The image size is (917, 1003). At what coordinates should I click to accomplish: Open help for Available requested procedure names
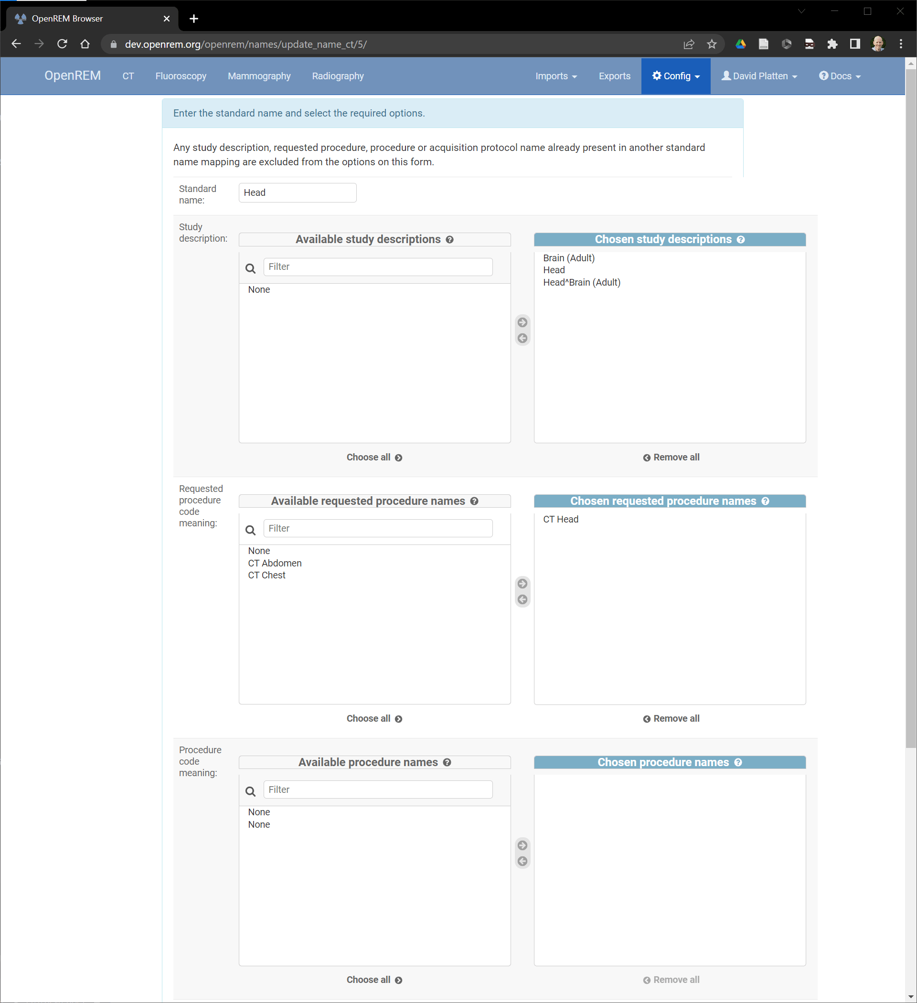pos(474,501)
